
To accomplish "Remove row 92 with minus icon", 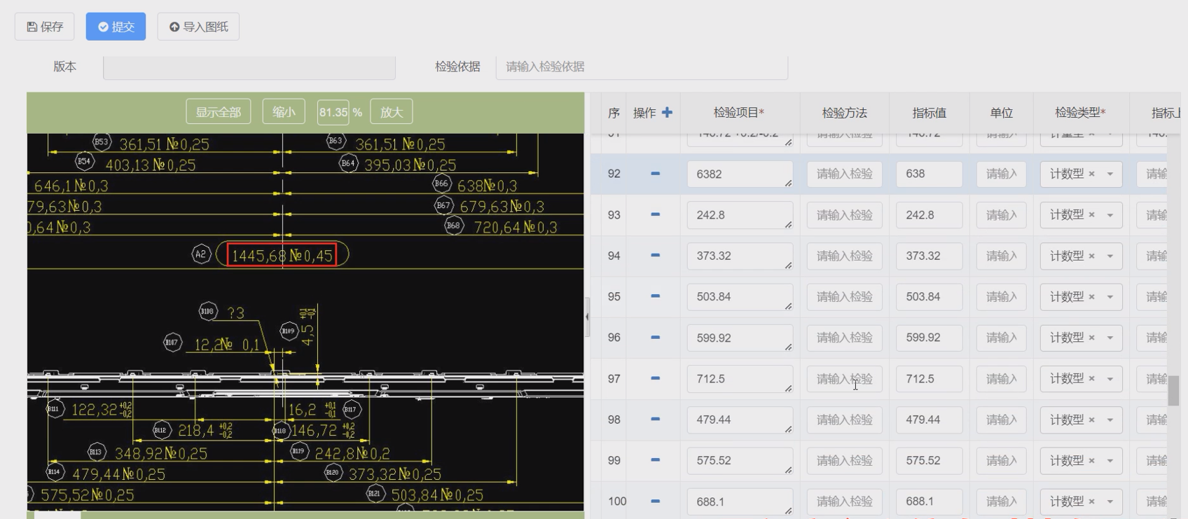I will [x=655, y=174].
